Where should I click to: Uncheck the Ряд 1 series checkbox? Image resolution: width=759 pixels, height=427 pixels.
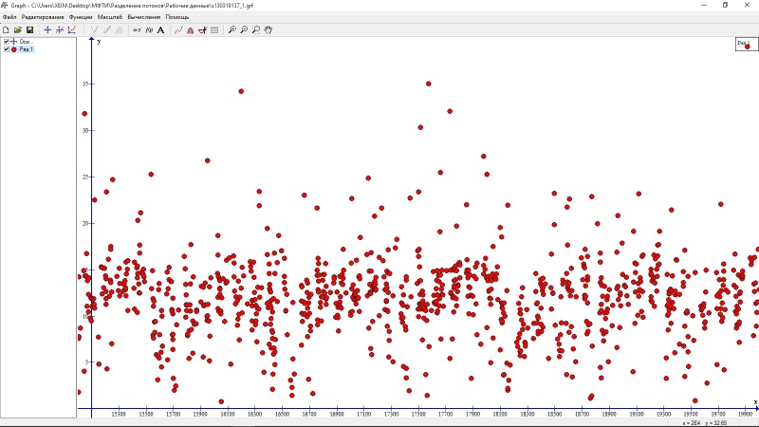(x=7, y=49)
